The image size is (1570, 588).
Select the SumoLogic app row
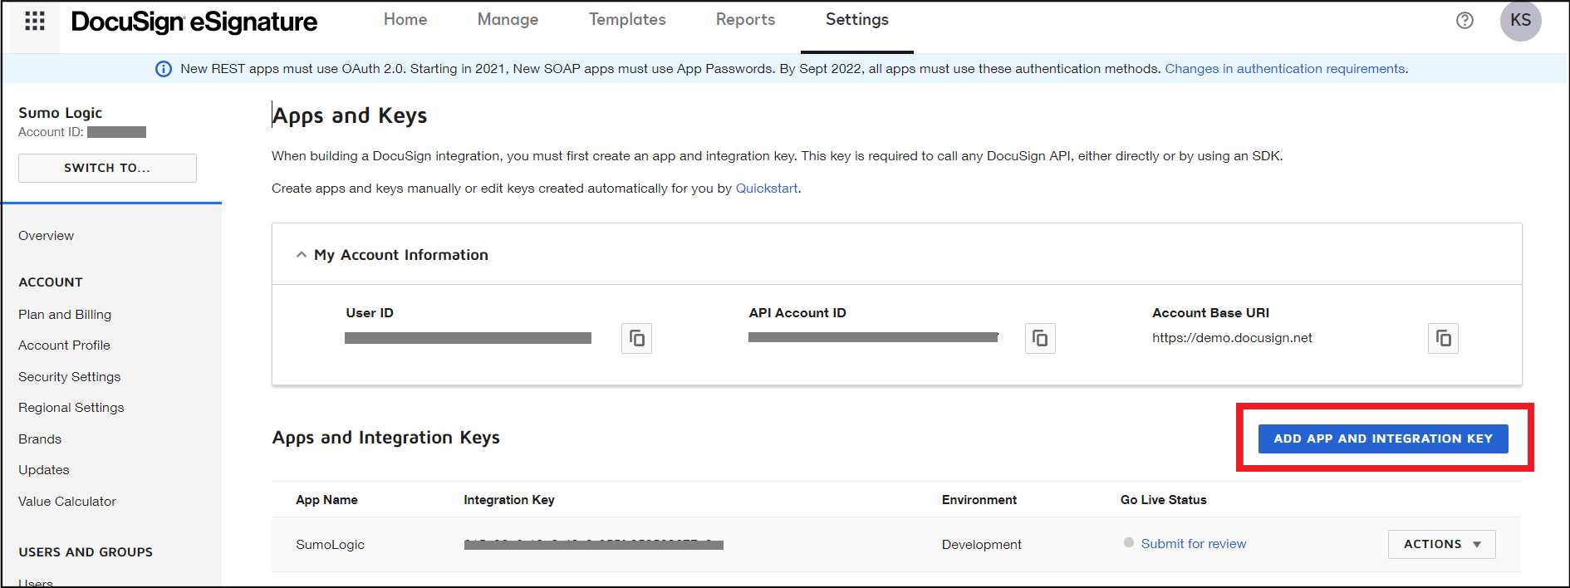pyautogui.click(x=331, y=545)
